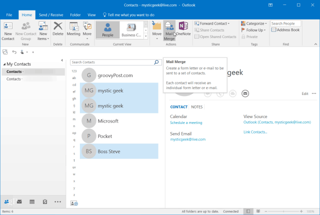
Task: Click Share Contacts
Action: (209, 30)
